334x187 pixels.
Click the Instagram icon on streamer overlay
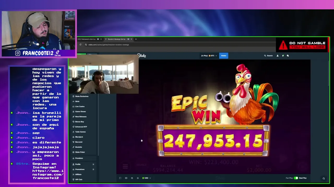click(17, 53)
